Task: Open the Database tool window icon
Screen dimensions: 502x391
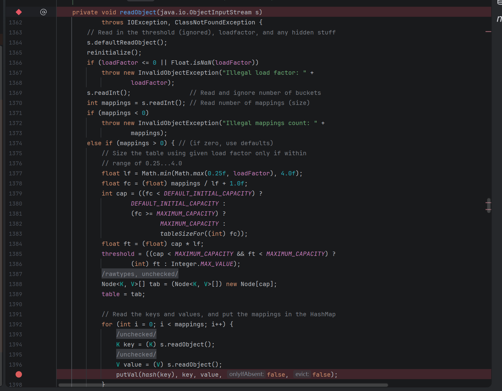Action: [499, 2]
